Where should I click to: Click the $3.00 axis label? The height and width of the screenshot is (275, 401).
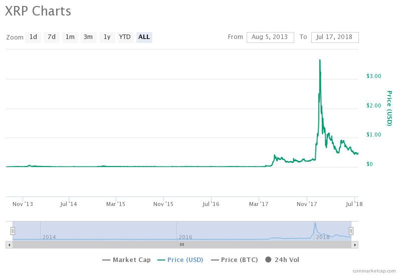[373, 76]
